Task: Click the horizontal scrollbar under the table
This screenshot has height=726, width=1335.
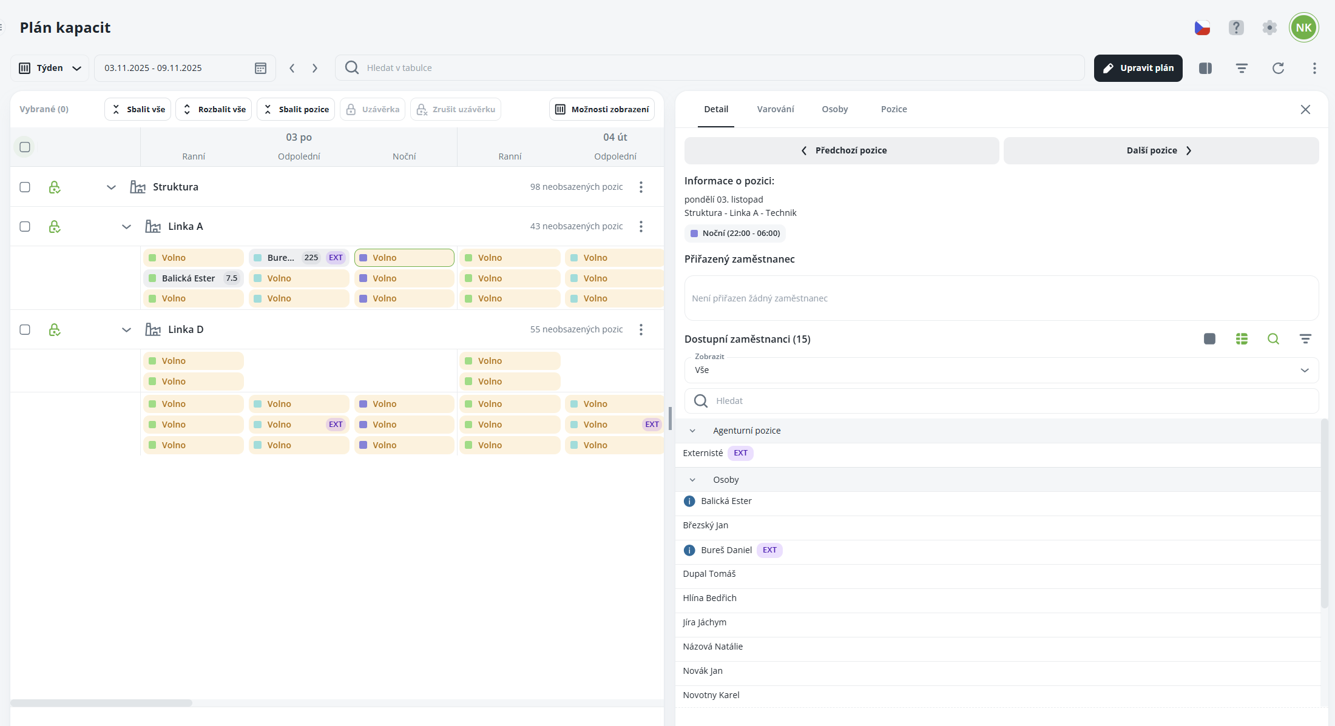Action: tap(101, 703)
